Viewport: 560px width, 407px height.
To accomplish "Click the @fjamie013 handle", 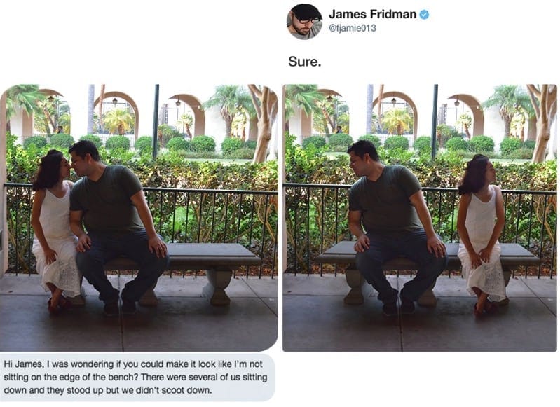I will pyautogui.click(x=352, y=28).
